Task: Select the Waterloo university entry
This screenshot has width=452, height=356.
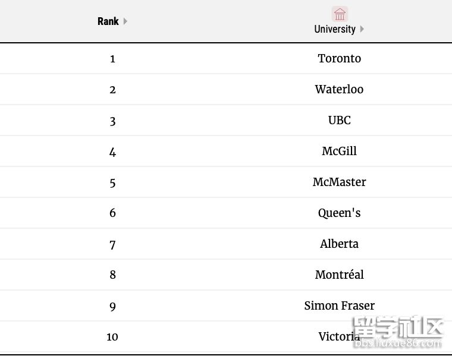Action: [x=339, y=89]
